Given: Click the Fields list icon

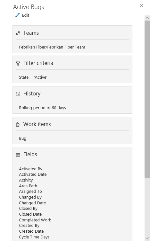Looking at the screenshot, I should point(18,155).
